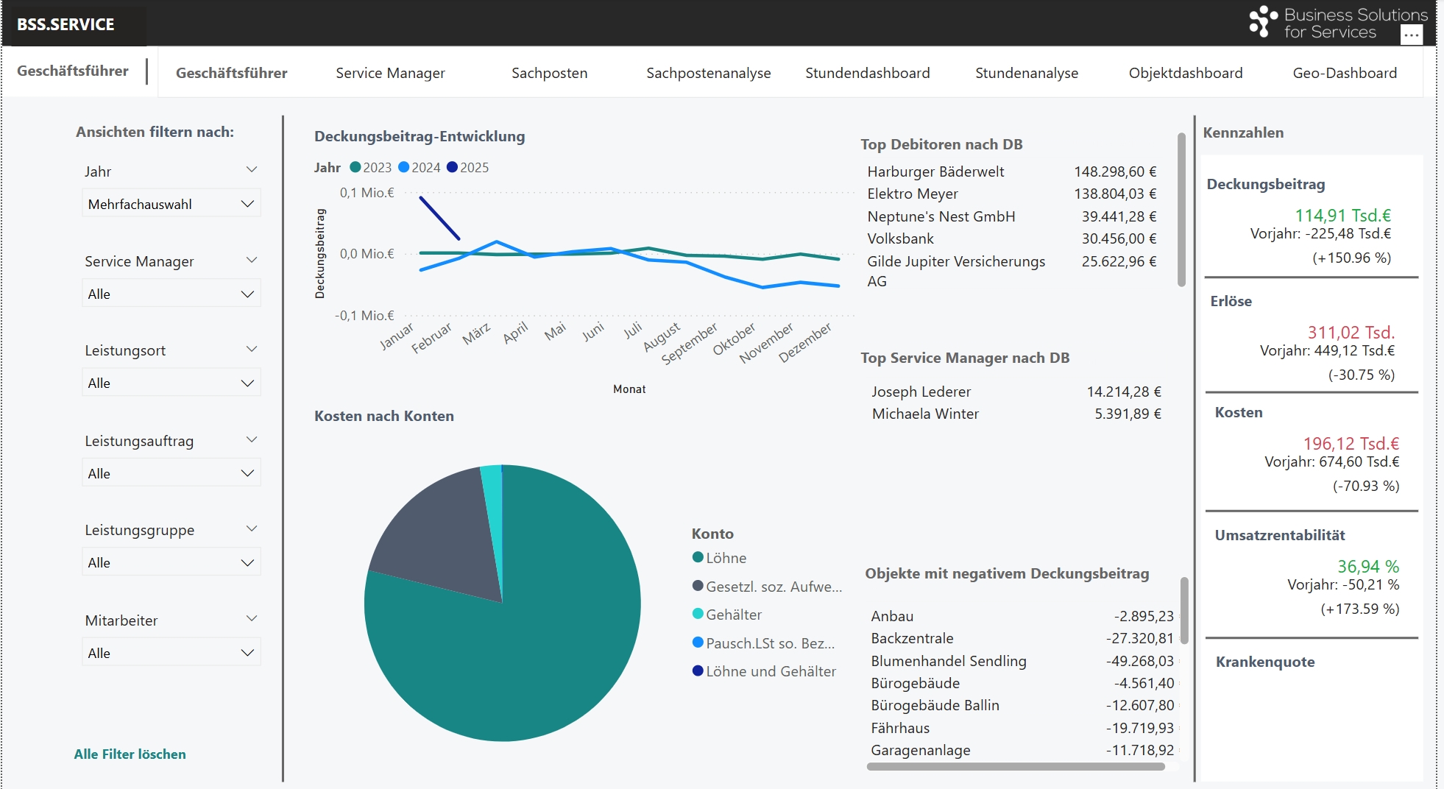The width and height of the screenshot is (1444, 789).
Task: Click the 2024 legend color dot
Action: [x=403, y=167]
